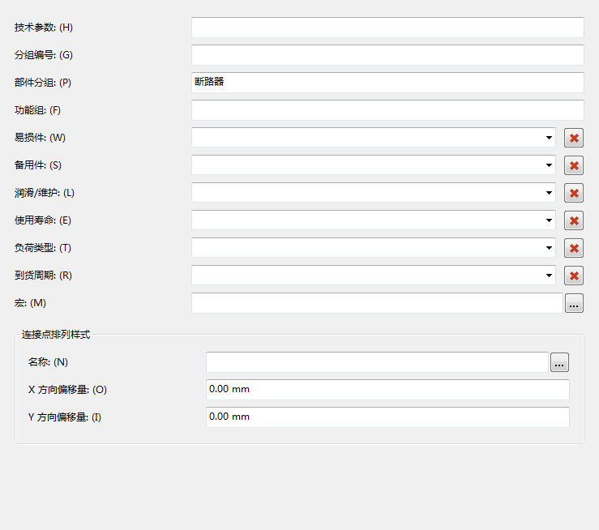Image resolution: width=599 pixels, height=530 pixels.
Task: Expand the 易损件 dropdown list
Action: (x=549, y=138)
